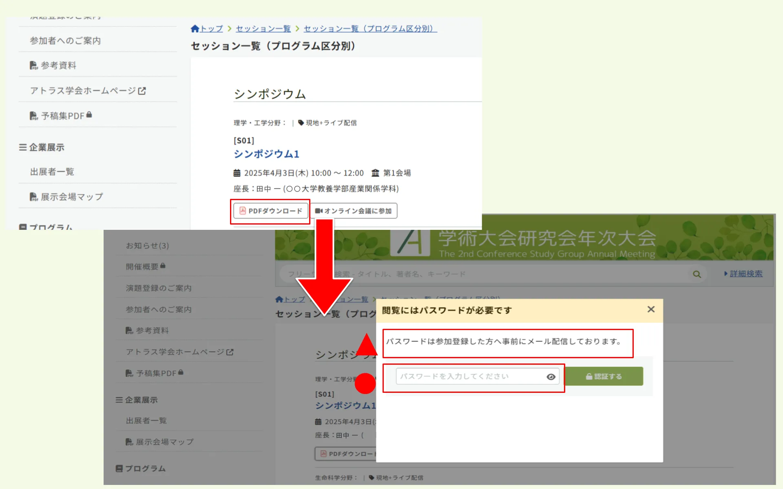The image size is (783, 489).
Task: Click the password input field
Action: click(x=465, y=376)
